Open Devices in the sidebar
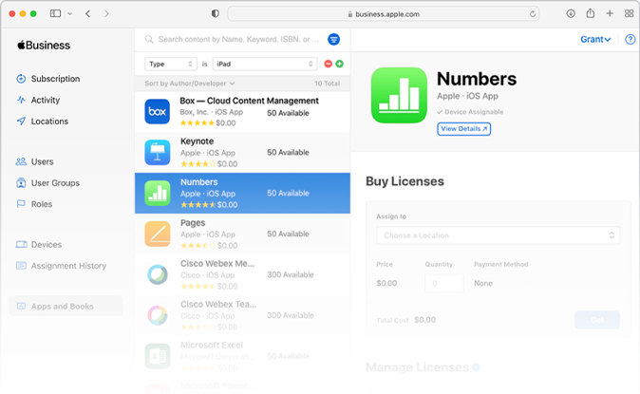The height and width of the screenshot is (394, 640). [x=47, y=245]
